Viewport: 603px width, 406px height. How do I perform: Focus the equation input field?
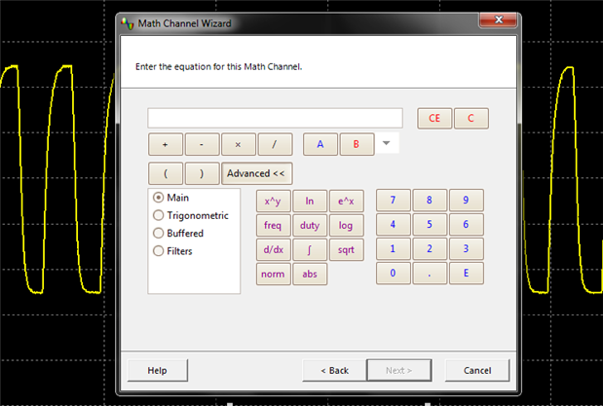coord(276,118)
